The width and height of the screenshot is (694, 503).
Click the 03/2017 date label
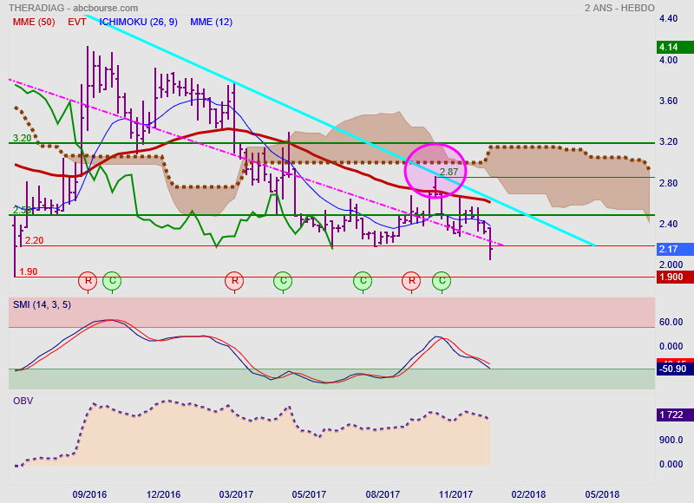tap(236, 494)
